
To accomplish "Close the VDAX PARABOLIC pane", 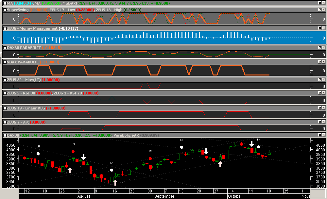I will click(x=323, y=62).
